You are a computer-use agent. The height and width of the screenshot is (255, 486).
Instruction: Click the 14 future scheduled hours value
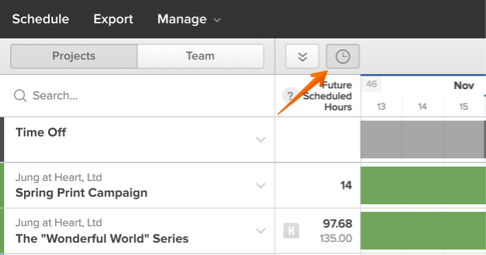346,186
